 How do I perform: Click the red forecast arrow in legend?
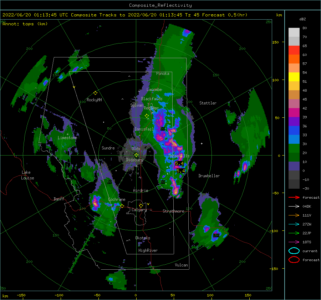click(294, 197)
